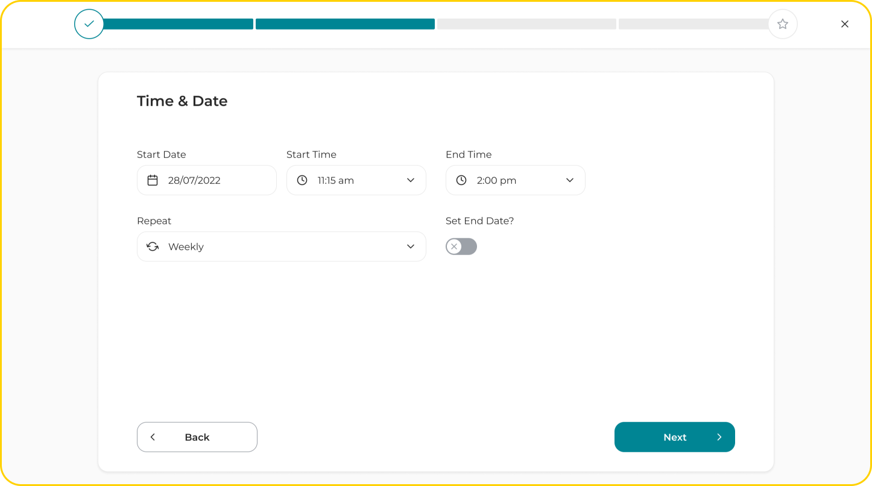This screenshot has width=872, height=486.
Task: Close the wizard with the X icon
Action: pyautogui.click(x=845, y=24)
